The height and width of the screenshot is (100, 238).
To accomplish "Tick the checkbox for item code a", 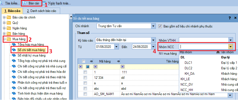I will (85, 83).
